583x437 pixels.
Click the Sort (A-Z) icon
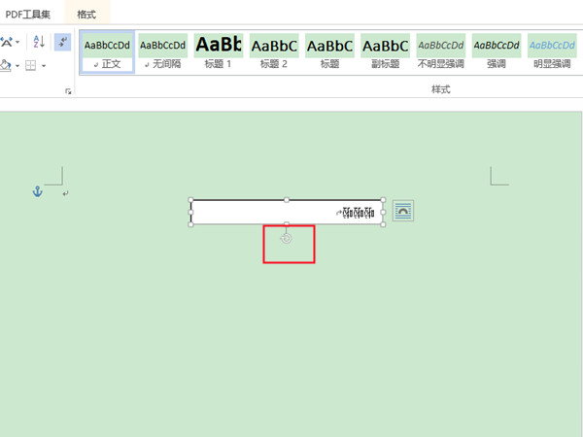tap(39, 42)
